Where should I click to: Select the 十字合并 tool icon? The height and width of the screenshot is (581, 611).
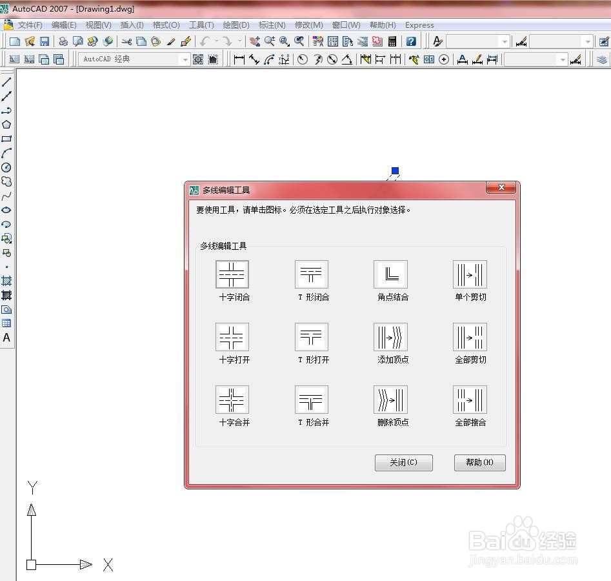click(232, 400)
